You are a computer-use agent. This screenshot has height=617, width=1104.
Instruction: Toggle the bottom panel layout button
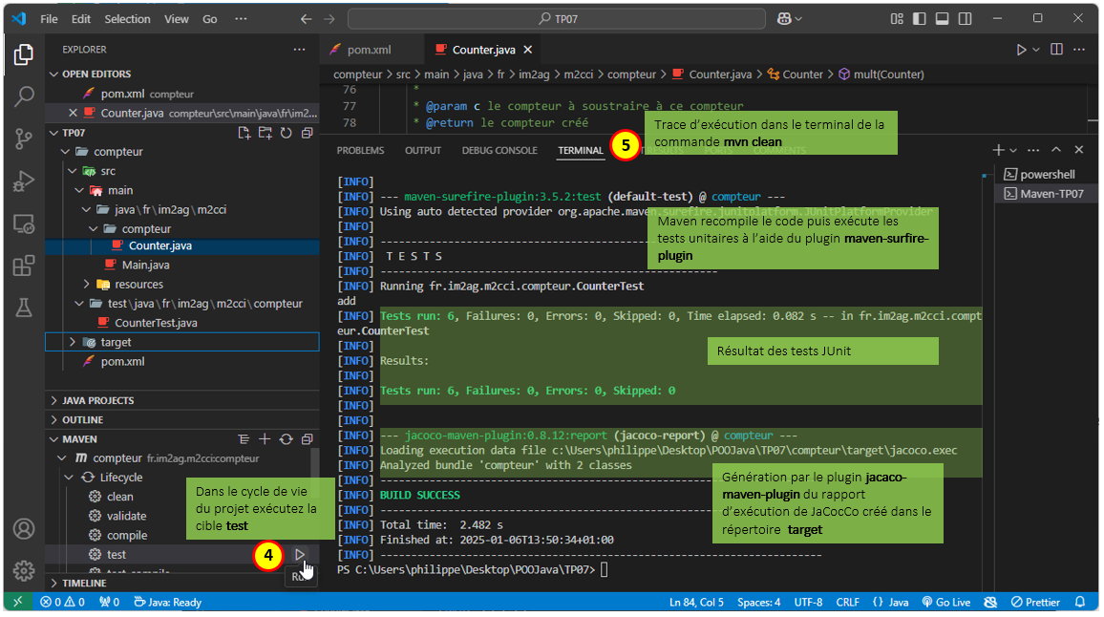(941, 19)
